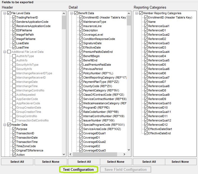Uncheck the Name checkbox in Reporting Categories

pos(146,22)
